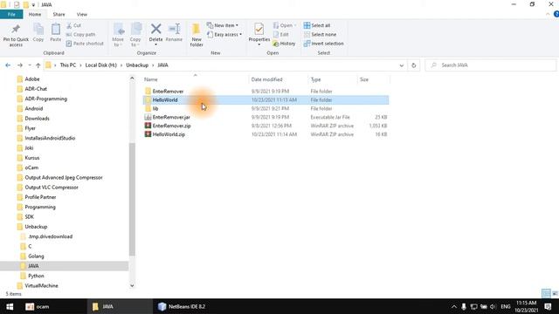Image resolution: width=559 pixels, height=314 pixels.
Task: Open the Copy to dropdown
Action: [x=135, y=35]
